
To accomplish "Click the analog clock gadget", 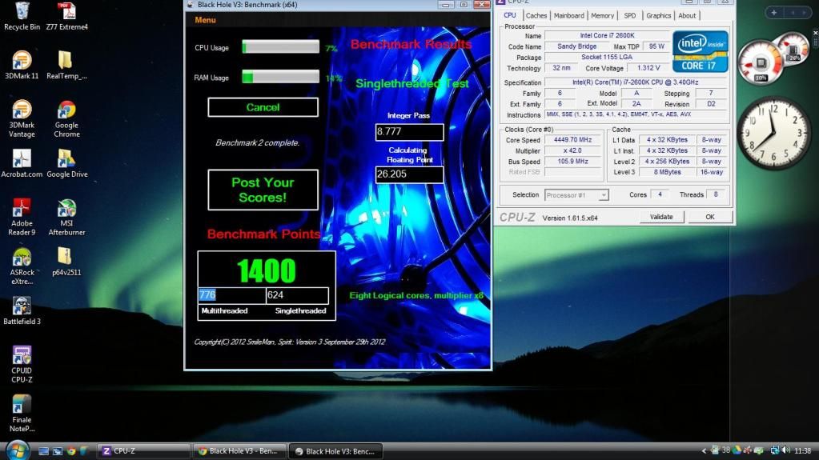I will click(775, 133).
